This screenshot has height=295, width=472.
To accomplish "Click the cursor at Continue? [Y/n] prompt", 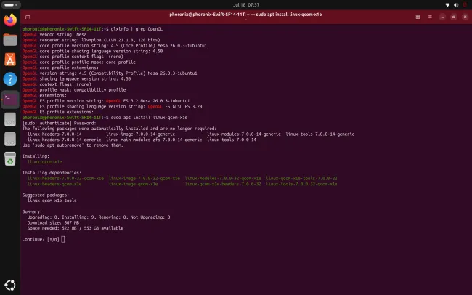I will click(x=63, y=239).
